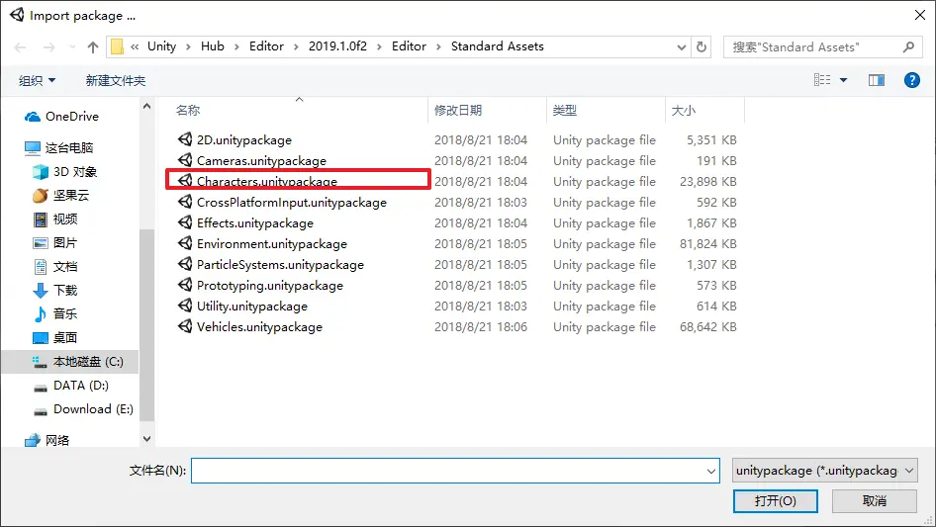This screenshot has width=936, height=527.
Task: Click the Hub breadcrumb segment
Action: pyautogui.click(x=213, y=46)
